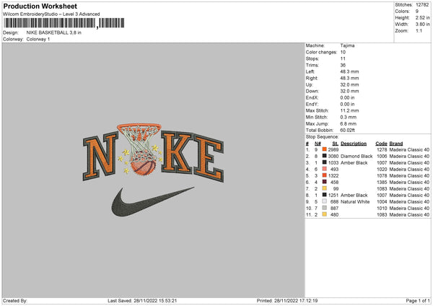Click the Trims value 36

(343, 65)
